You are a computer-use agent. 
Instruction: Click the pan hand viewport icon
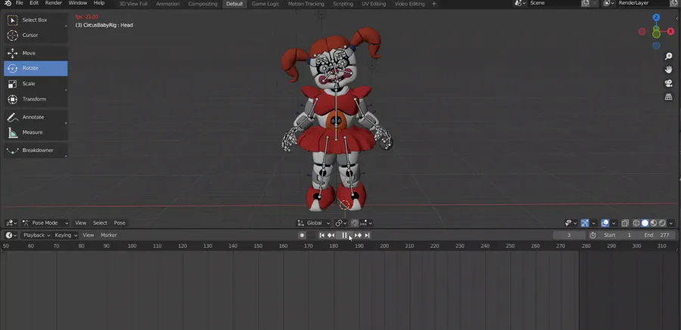[668, 69]
